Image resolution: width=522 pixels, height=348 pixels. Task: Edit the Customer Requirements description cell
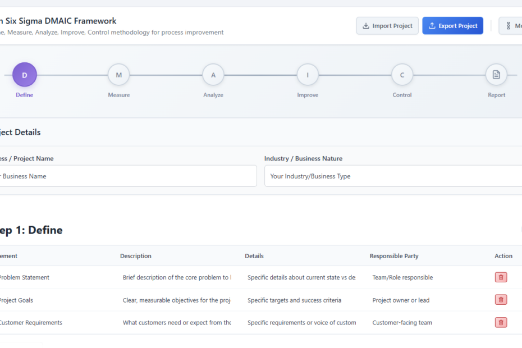click(176, 323)
